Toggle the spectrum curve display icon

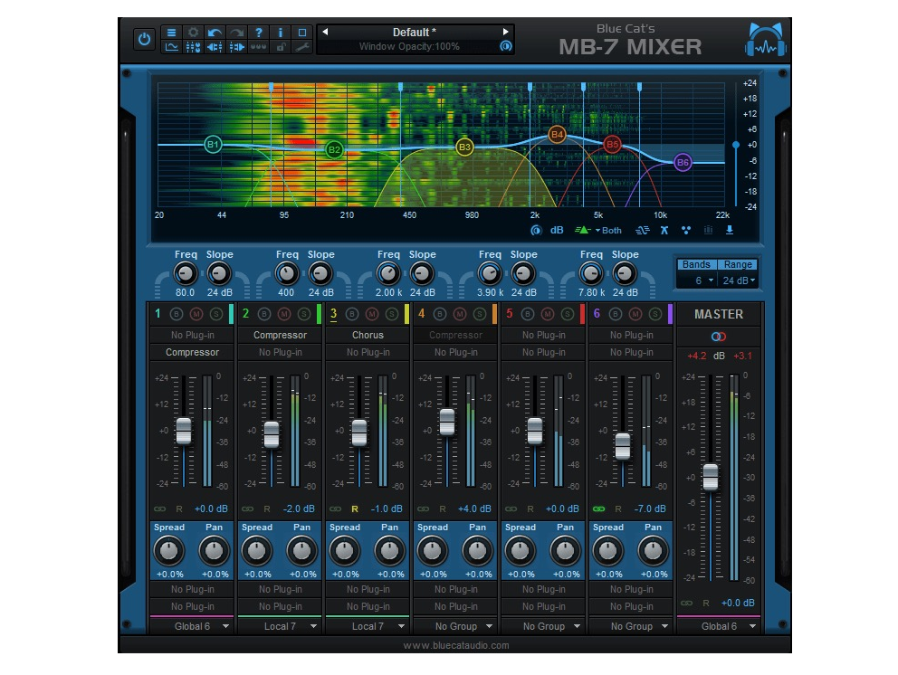(x=171, y=48)
